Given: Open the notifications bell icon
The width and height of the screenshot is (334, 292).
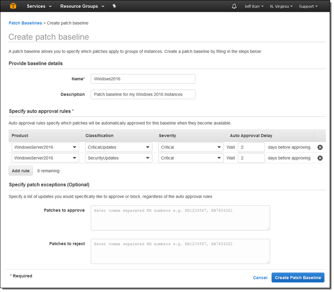Looking at the screenshot, I should 234,6.
